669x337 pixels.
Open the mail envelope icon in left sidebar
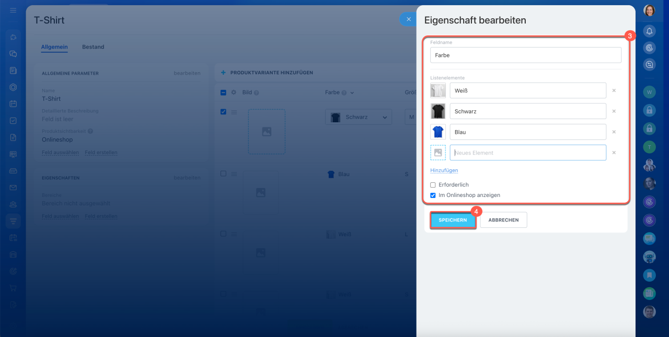point(13,188)
